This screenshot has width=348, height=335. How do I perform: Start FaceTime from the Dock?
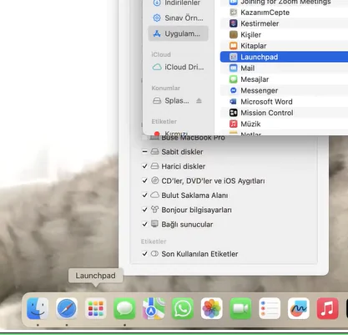click(240, 308)
